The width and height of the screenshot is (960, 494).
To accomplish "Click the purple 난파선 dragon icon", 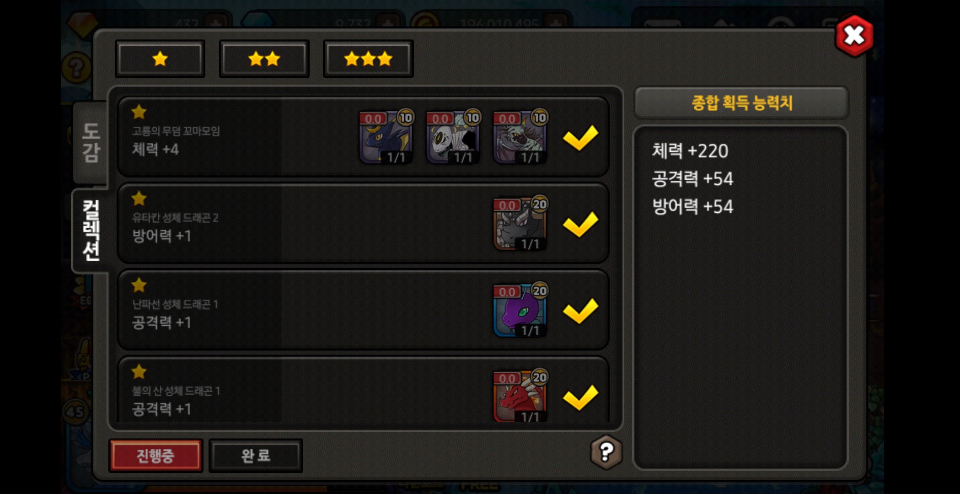I will [520, 310].
